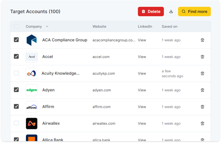Delete Accel via its trash icon
Viewport: 221px width, 143px height.
[x=202, y=57]
